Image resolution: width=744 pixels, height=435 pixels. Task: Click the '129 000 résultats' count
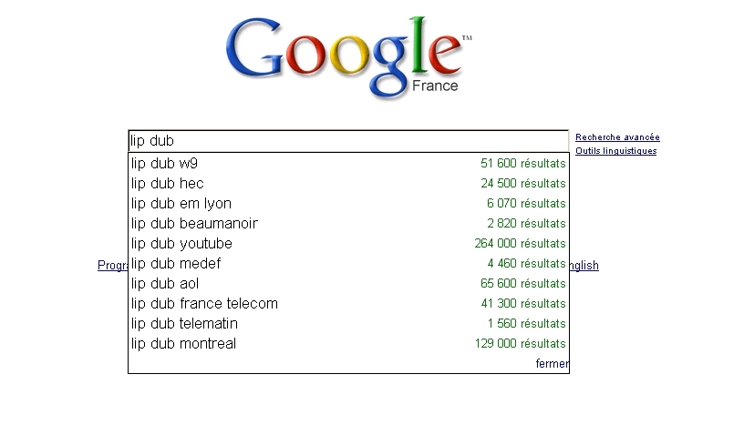[520, 344]
